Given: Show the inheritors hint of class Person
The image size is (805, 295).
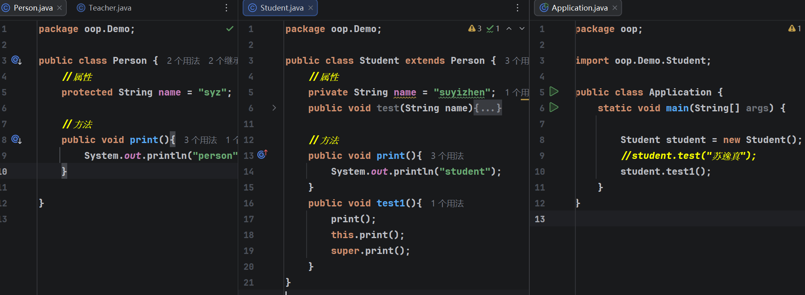Looking at the screenshot, I should [x=223, y=61].
